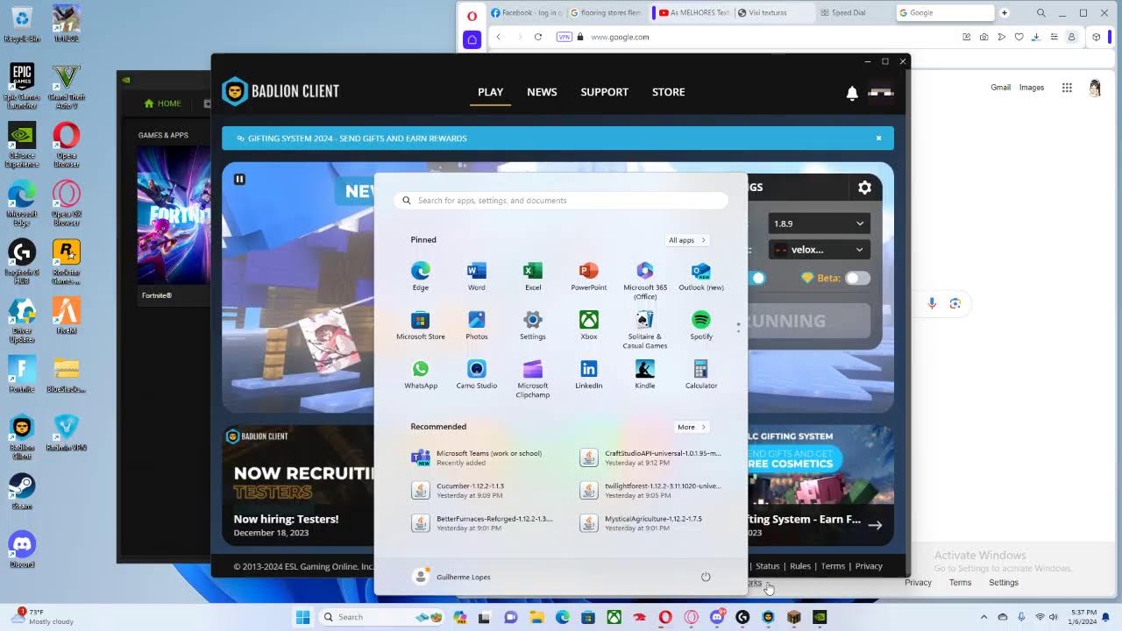Open Images link on Google page
The height and width of the screenshot is (631, 1122).
click(x=1031, y=88)
